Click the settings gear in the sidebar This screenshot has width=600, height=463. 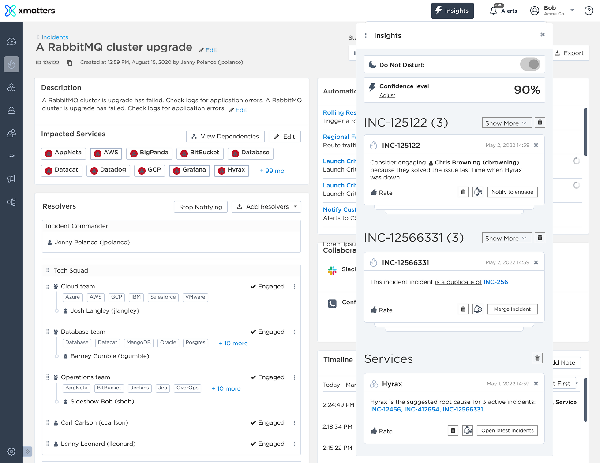[11, 451]
